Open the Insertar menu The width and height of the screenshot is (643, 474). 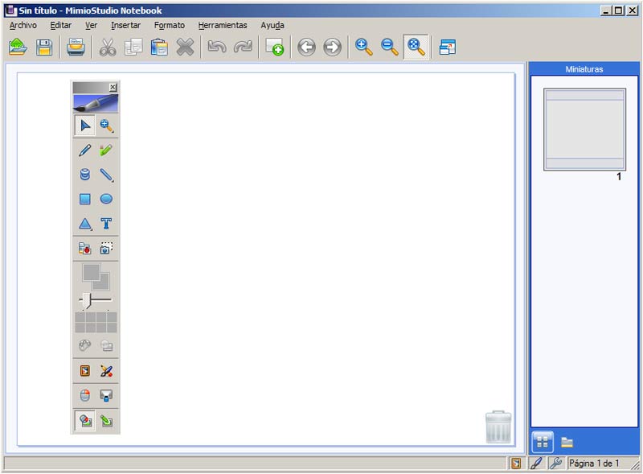pos(125,25)
